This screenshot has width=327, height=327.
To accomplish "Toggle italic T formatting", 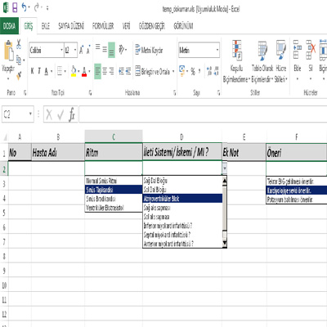I will click(39, 71).
